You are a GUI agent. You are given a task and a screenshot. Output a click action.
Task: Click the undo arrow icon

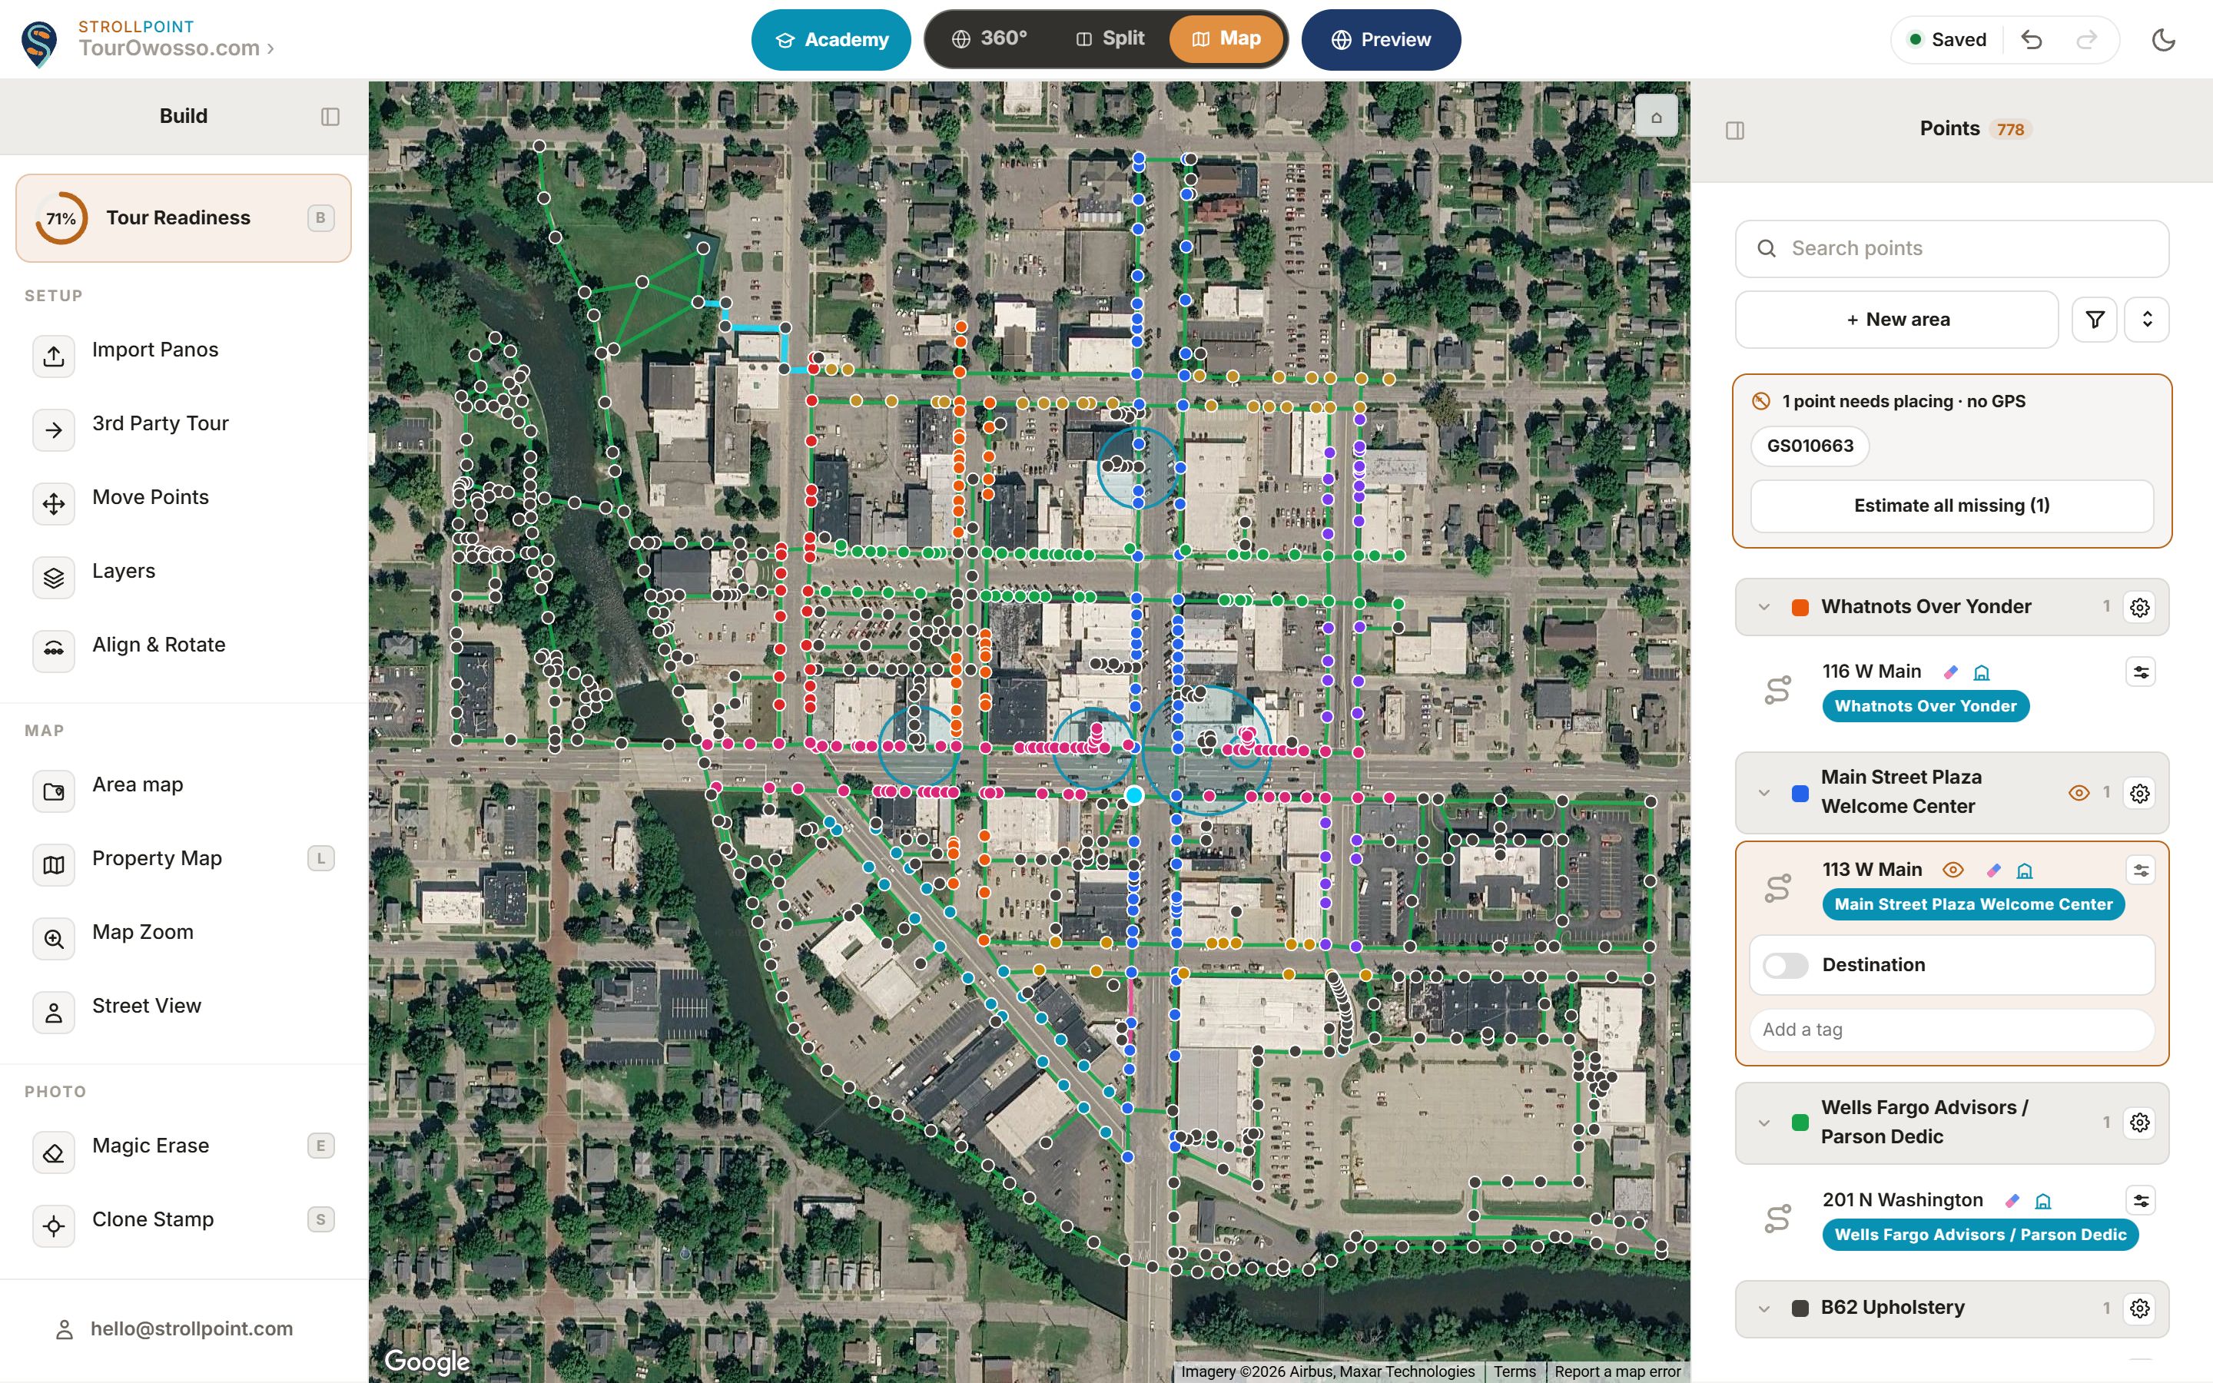tap(2031, 40)
